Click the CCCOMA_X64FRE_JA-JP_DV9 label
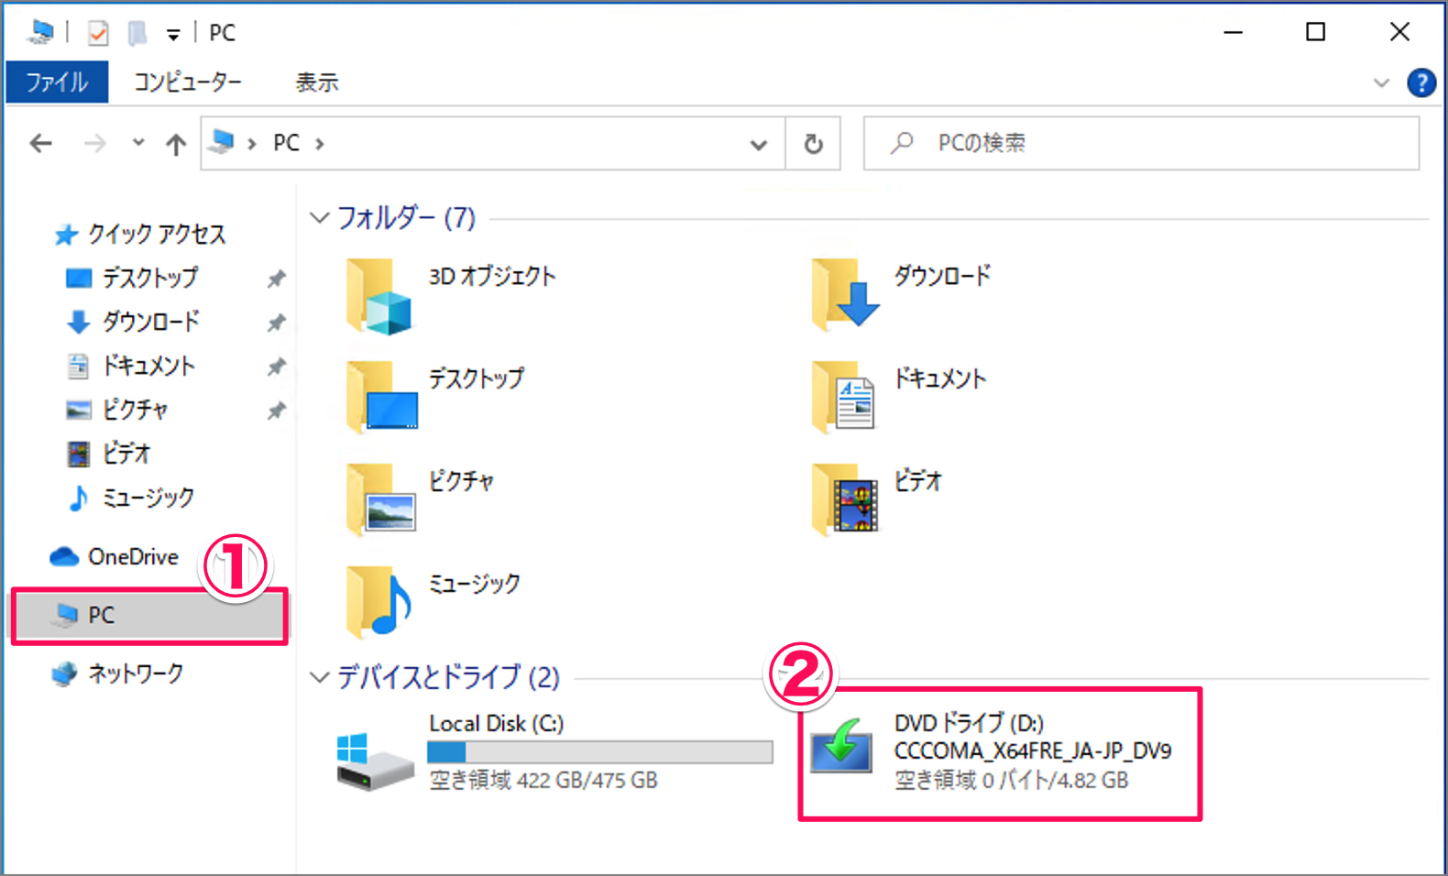Image resolution: width=1448 pixels, height=876 pixels. 1033,751
